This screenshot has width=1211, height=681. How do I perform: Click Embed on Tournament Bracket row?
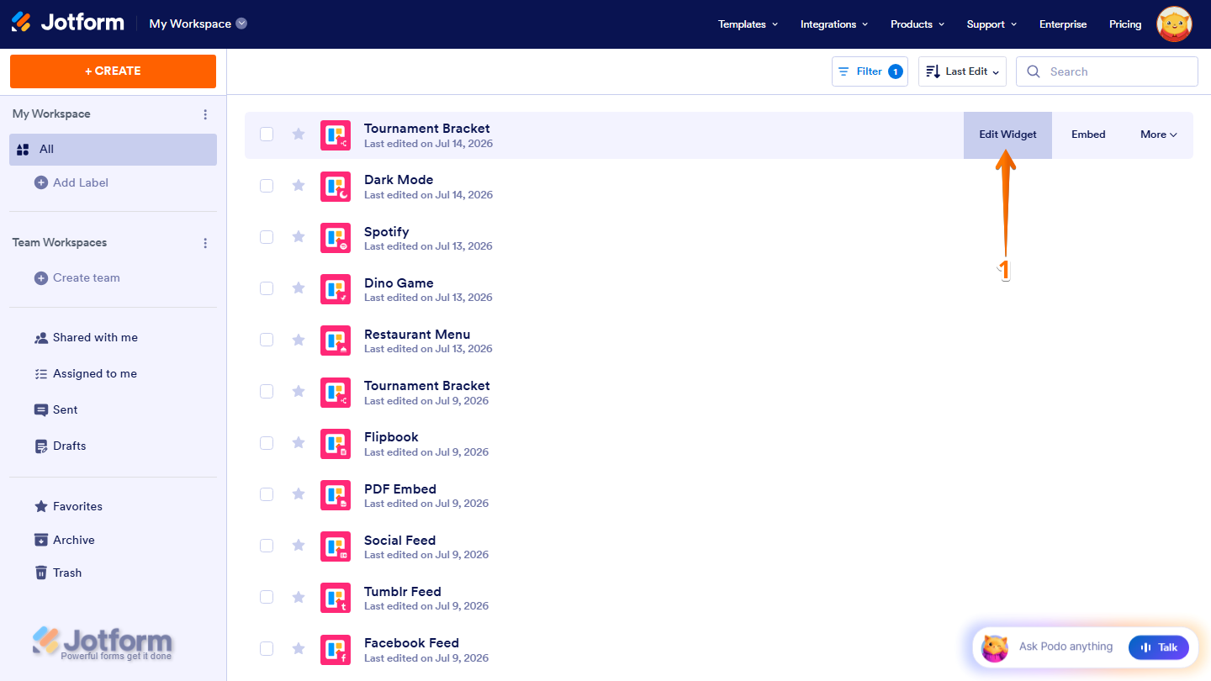[x=1088, y=135]
